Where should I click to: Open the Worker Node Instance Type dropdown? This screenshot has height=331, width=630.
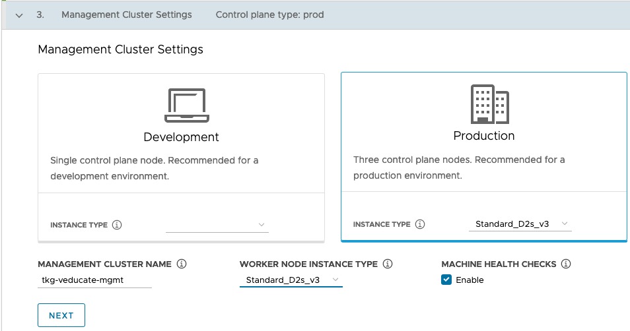(x=291, y=280)
